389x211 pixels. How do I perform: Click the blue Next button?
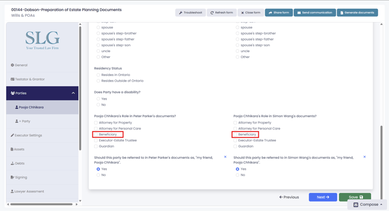click(323, 197)
